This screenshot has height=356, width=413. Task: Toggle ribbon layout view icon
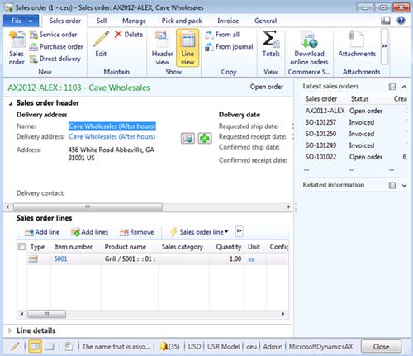386,21
